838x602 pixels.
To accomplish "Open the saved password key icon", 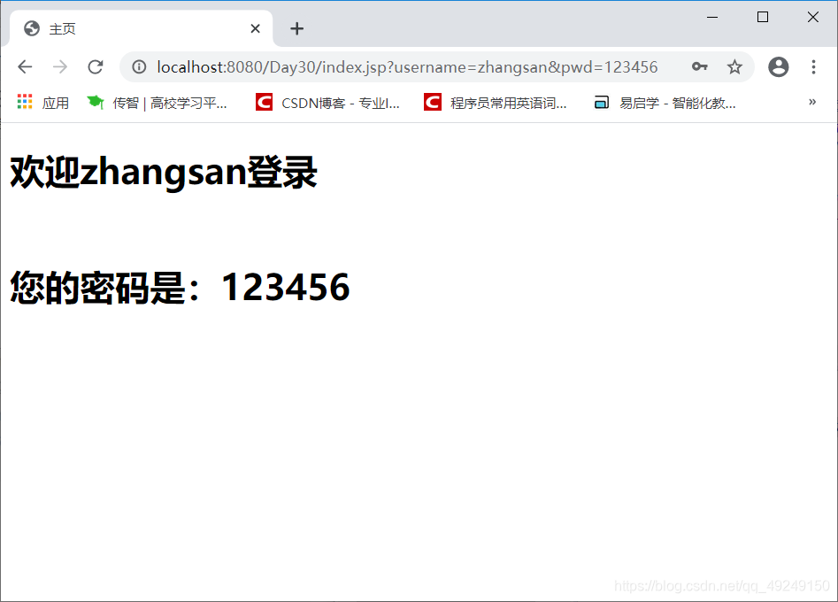I will coord(701,66).
